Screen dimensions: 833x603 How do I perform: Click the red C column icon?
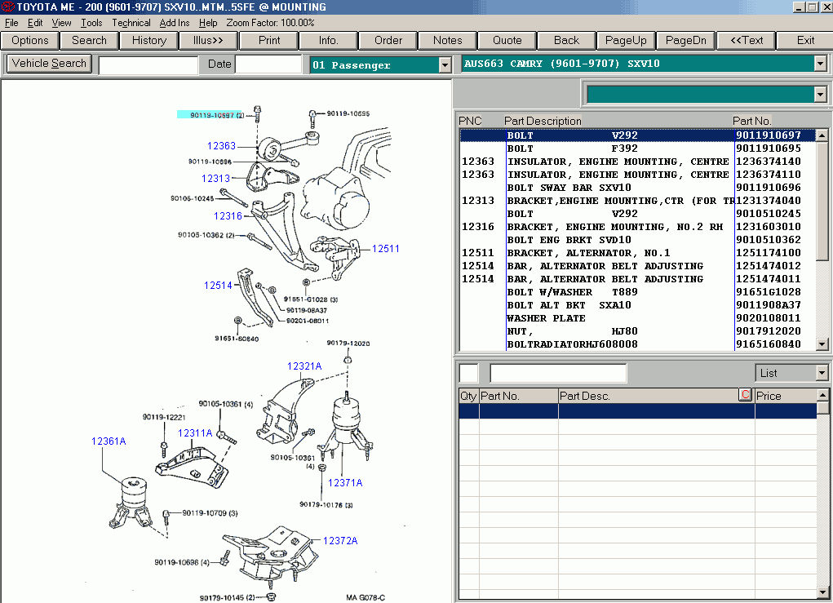[745, 395]
